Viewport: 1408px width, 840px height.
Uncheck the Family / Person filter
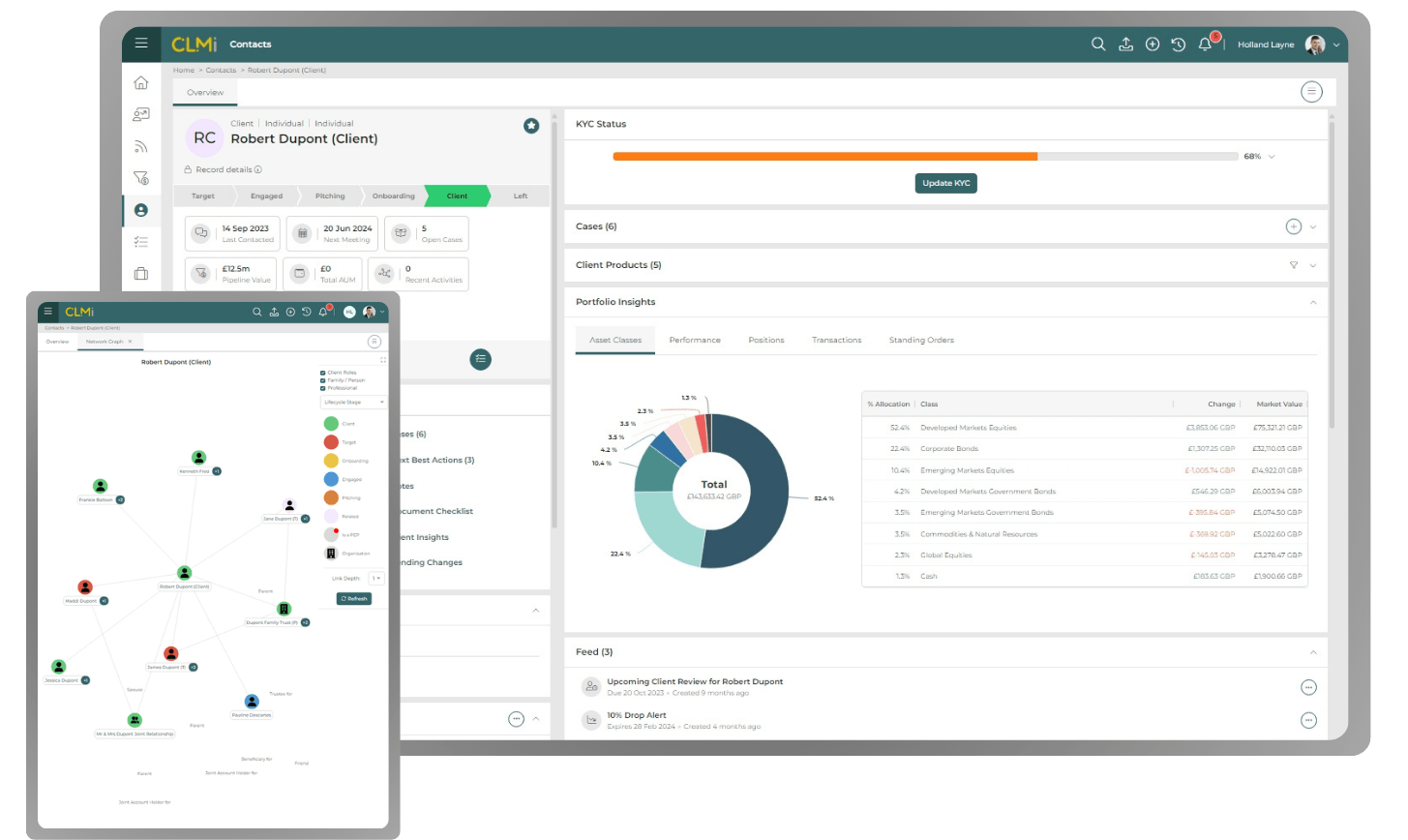point(323,379)
